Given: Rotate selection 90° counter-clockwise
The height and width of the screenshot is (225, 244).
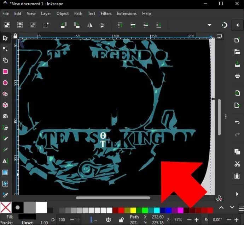Looking at the screenshot, I should click(x=64, y=25).
